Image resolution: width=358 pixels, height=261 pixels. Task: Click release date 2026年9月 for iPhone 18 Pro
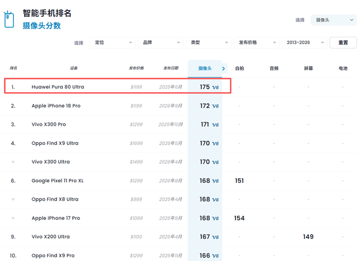click(x=171, y=106)
